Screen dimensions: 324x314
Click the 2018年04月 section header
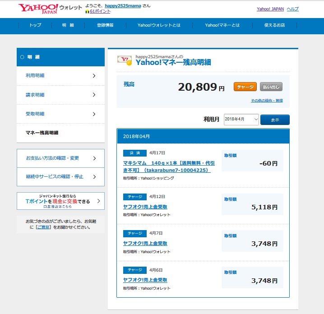(x=203, y=136)
